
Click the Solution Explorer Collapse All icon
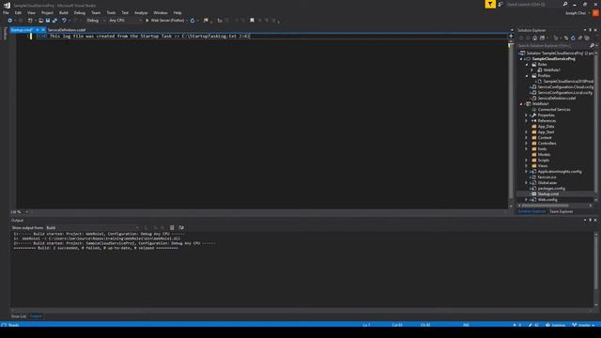580,38
